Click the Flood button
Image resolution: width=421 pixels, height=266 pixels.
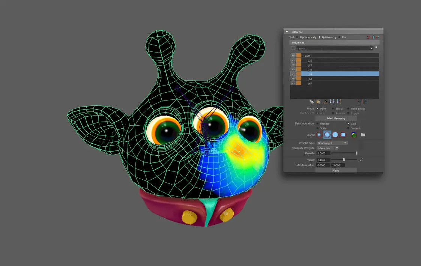tap(336, 171)
